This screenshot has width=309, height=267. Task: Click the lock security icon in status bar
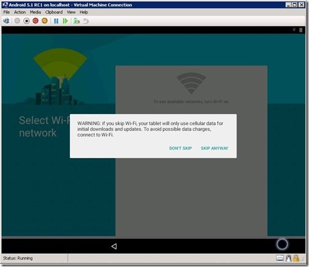[296, 258]
